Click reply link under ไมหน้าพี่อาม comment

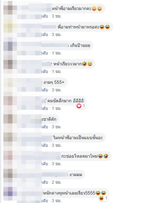pyautogui.click(x=45, y=145)
